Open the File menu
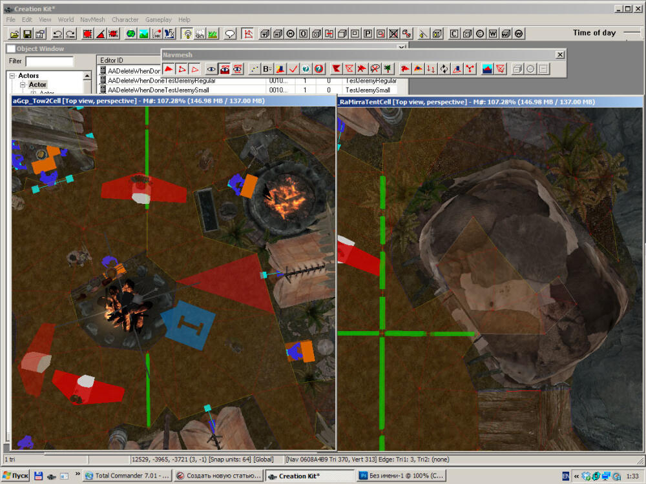The height and width of the screenshot is (484, 646). point(11,19)
